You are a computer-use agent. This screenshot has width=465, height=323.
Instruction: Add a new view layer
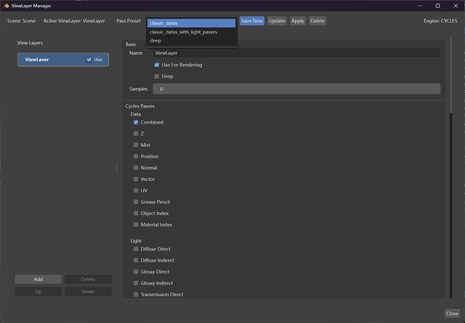tap(38, 279)
